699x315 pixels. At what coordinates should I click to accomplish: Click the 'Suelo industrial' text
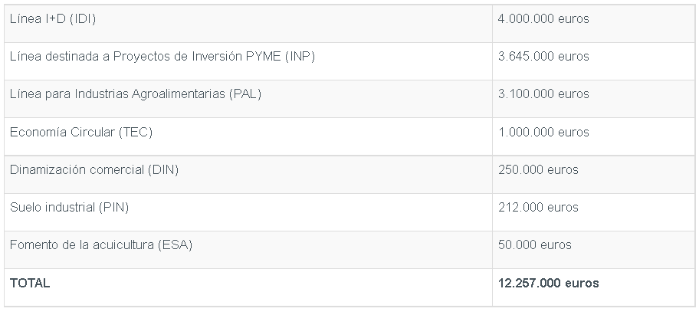coord(53,207)
